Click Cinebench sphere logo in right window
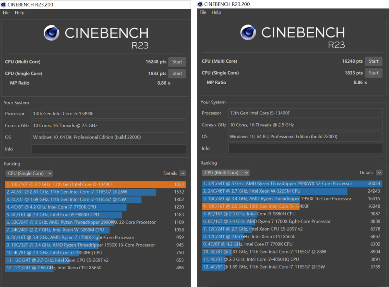 [x=248, y=33]
